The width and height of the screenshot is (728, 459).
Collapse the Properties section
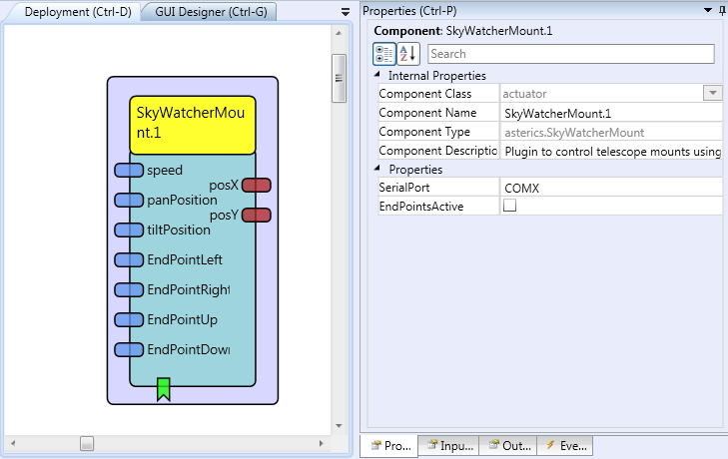coord(377,169)
